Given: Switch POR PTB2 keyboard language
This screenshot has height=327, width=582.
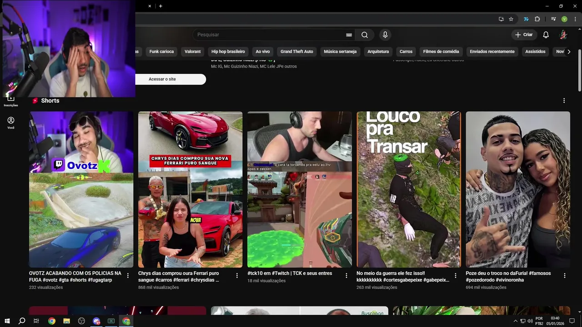Looking at the screenshot, I should coord(539,321).
